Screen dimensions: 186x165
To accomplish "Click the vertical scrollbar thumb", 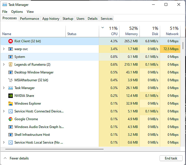I will 183,46.
